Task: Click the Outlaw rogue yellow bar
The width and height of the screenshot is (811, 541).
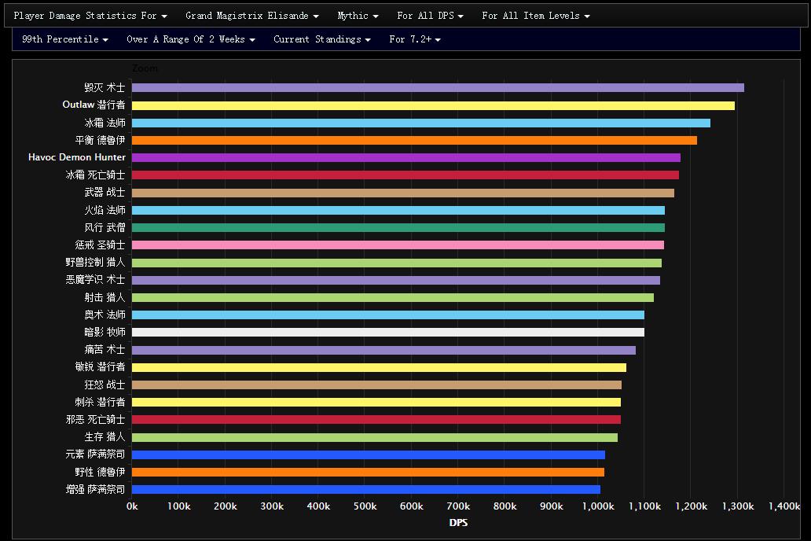Action: pos(434,105)
